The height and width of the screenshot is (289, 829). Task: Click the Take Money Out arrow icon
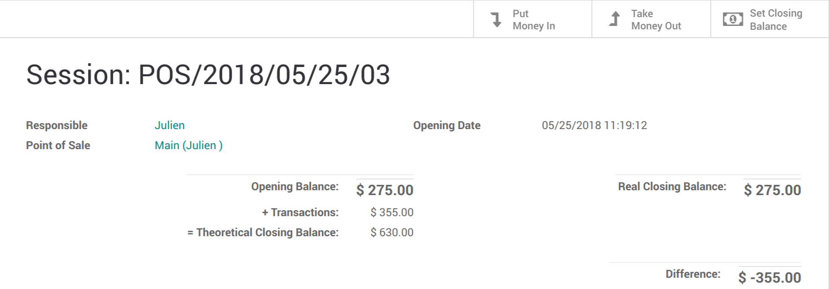click(615, 19)
